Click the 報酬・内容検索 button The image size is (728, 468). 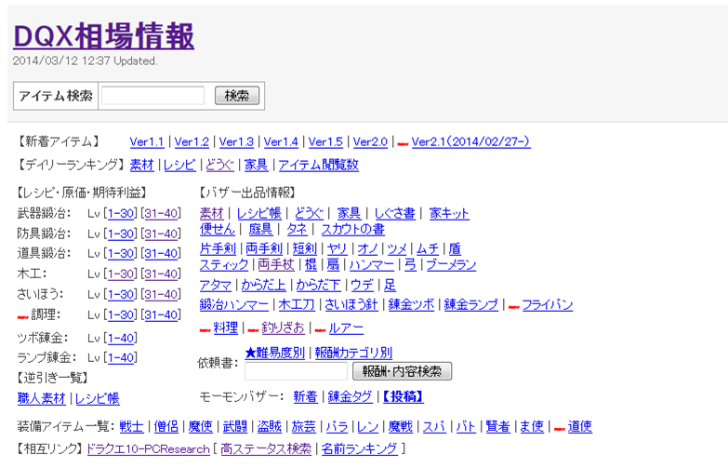tap(402, 371)
